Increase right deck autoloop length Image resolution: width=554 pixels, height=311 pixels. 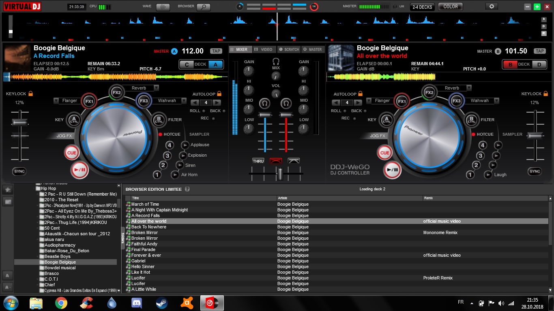[x=358, y=102]
